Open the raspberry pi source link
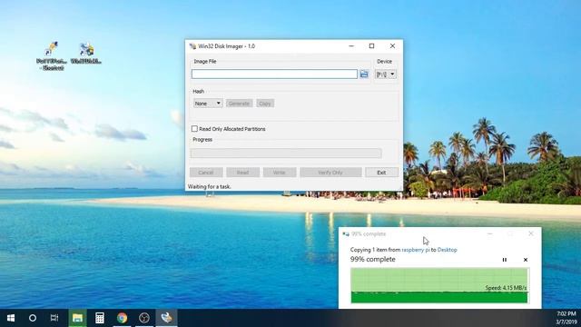581x327 pixels. pos(416,250)
